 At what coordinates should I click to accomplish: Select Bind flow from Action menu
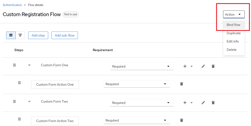[x=234, y=25]
